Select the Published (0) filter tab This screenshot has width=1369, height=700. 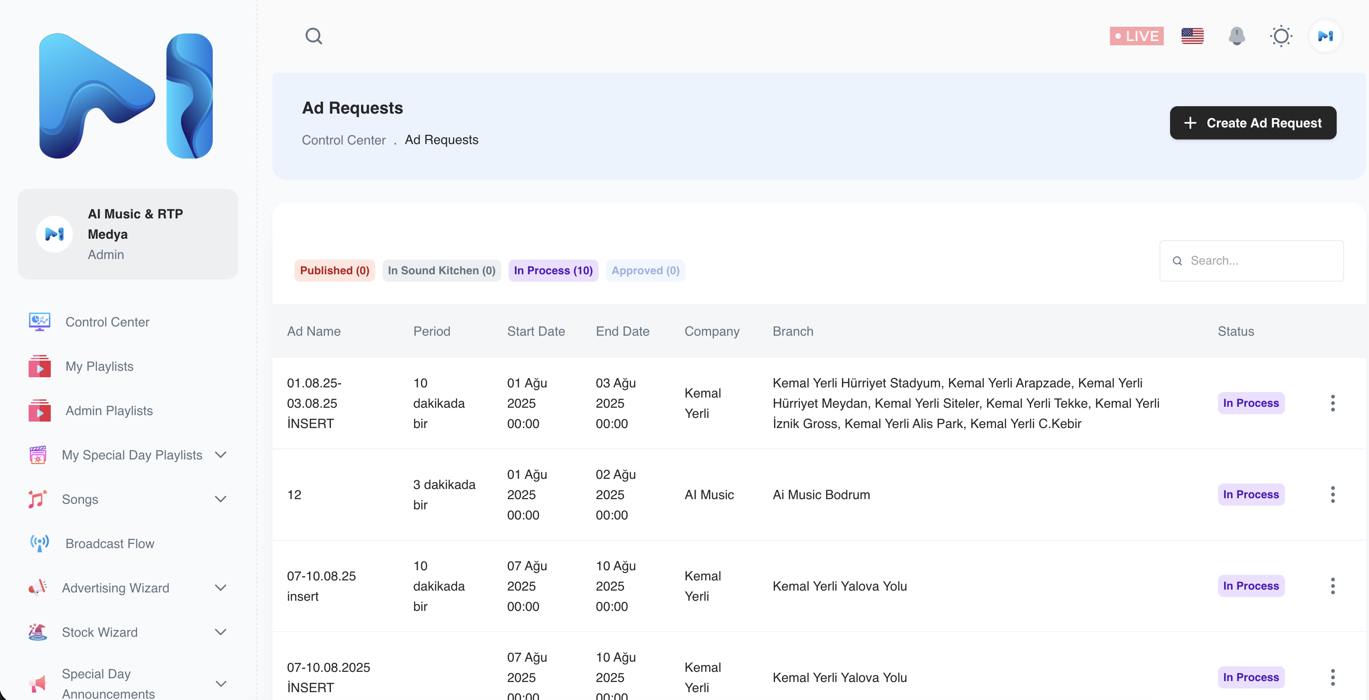pyautogui.click(x=334, y=271)
